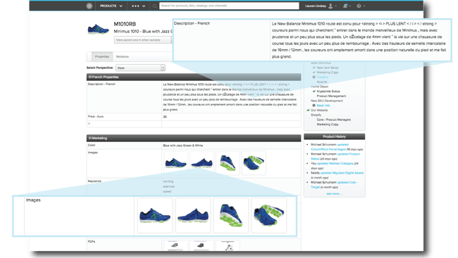Click green check beside Kryptonite Status
The image size is (458, 258).
click(314, 91)
